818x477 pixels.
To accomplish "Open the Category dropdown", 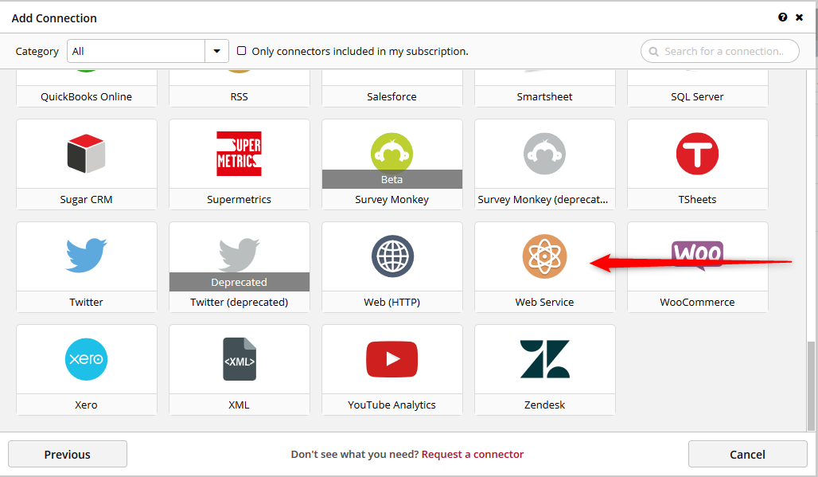I will (216, 50).
